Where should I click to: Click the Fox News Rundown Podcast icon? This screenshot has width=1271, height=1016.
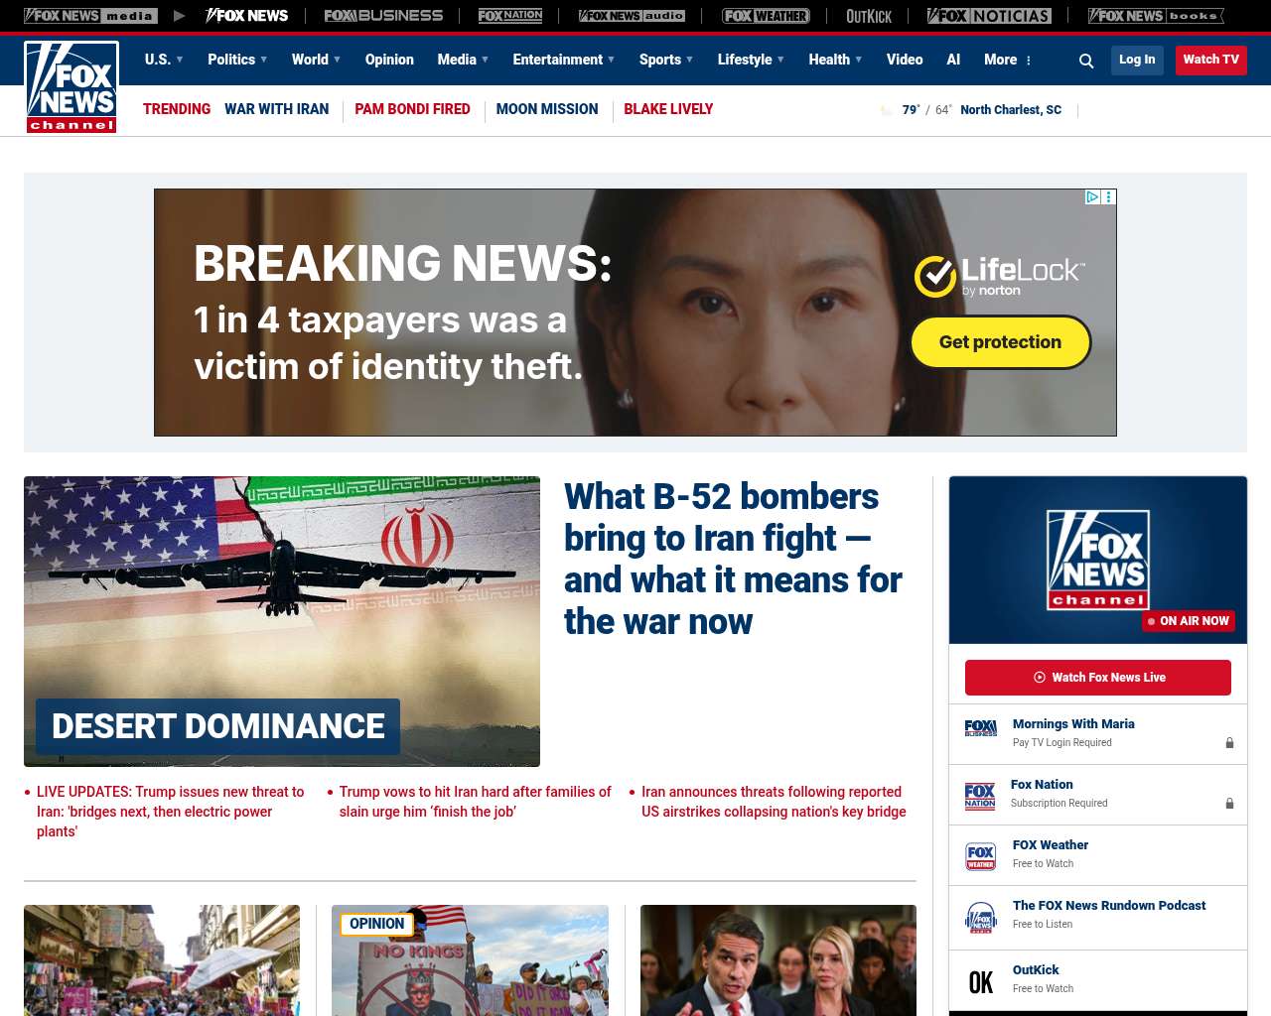pyautogui.click(x=980, y=916)
